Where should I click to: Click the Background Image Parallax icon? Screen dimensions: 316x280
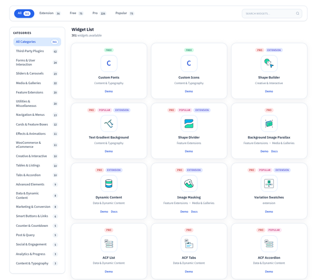pyautogui.click(x=269, y=123)
